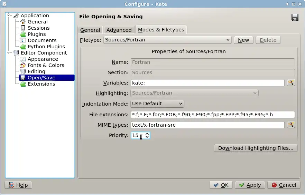Click the Appearance chart icon
The width and height of the screenshot is (305, 195).
(x=23, y=59)
